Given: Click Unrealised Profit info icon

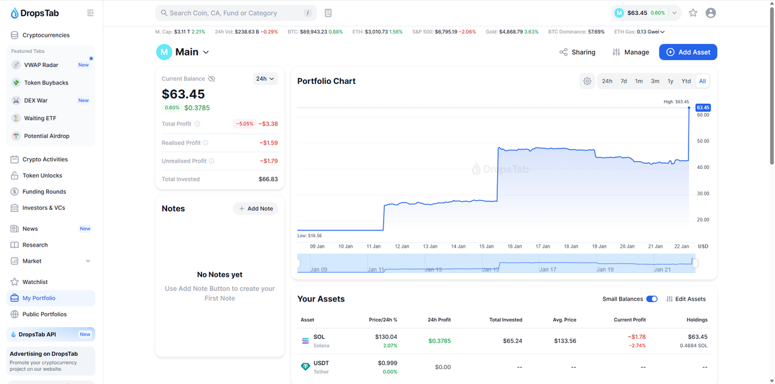Looking at the screenshot, I should (212, 161).
